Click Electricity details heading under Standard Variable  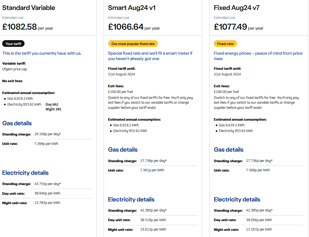(x=25, y=173)
